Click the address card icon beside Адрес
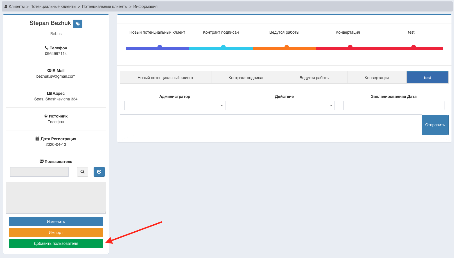Image resolution: width=454 pixels, height=258 pixels. pyautogui.click(x=49, y=93)
